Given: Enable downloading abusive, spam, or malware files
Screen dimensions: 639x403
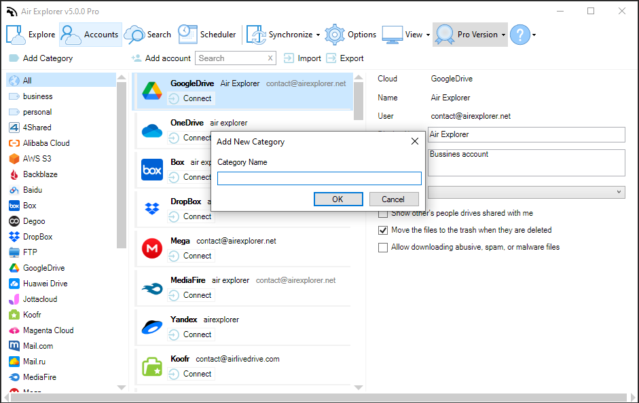Looking at the screenshot, I should 383,248.
